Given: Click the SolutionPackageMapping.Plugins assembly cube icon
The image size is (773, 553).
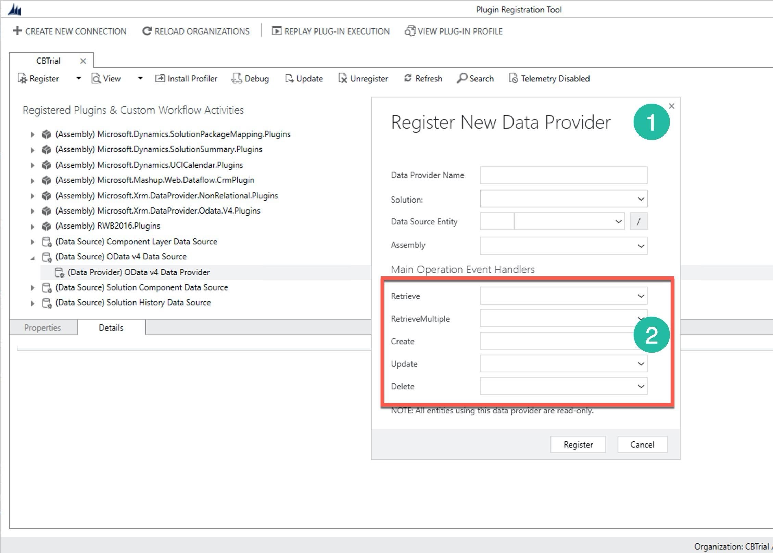Looking at the screenshot, I should [x=46, y=134].
